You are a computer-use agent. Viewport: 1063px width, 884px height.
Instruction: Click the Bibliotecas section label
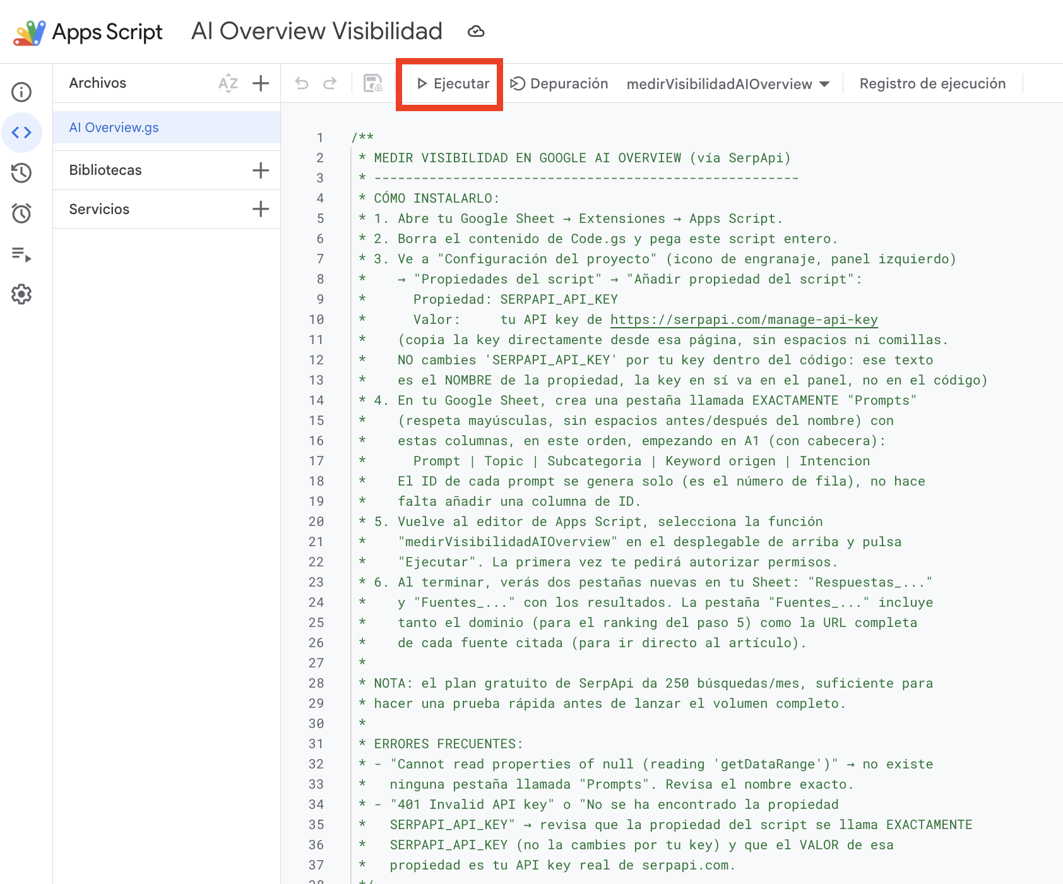(105, 170)
